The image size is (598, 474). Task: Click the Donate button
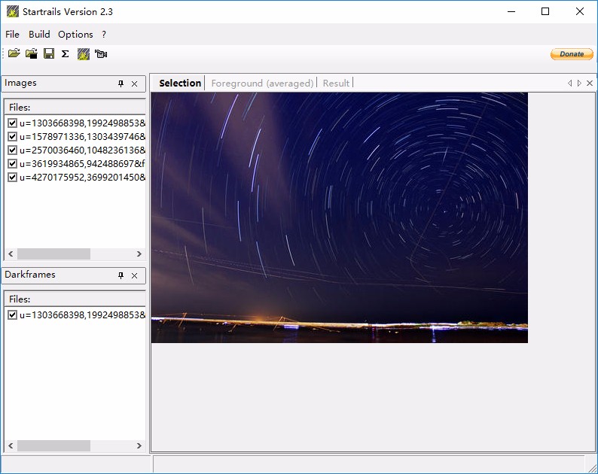(x=572, y=54)
